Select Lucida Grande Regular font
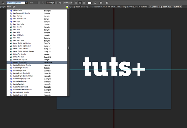This screenshot has height=128, width=187. point(37,92)
